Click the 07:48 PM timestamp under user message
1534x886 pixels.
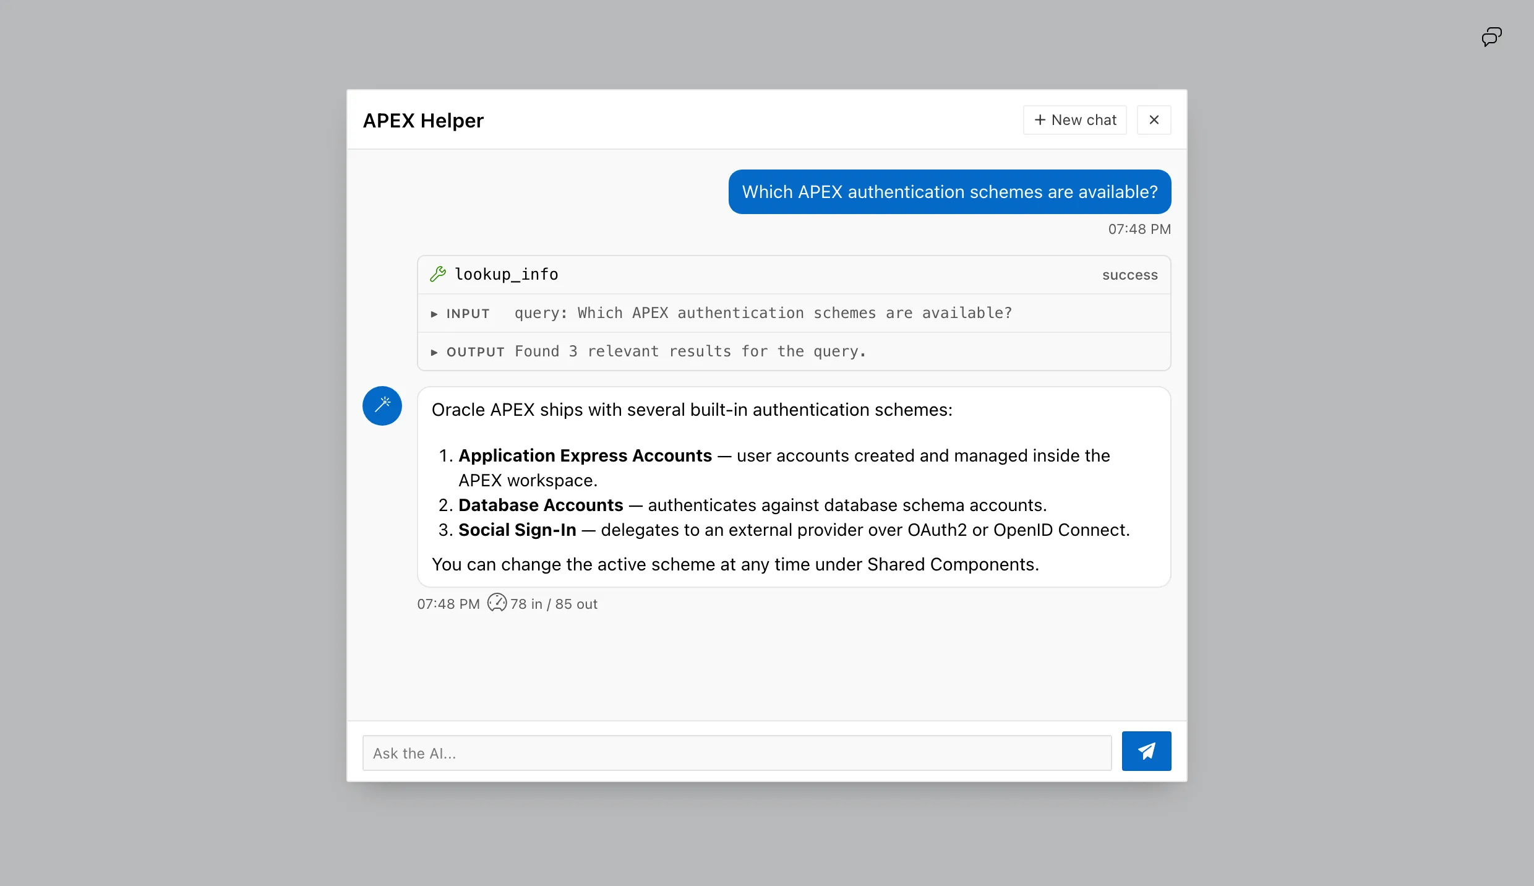coord(1139,229)
